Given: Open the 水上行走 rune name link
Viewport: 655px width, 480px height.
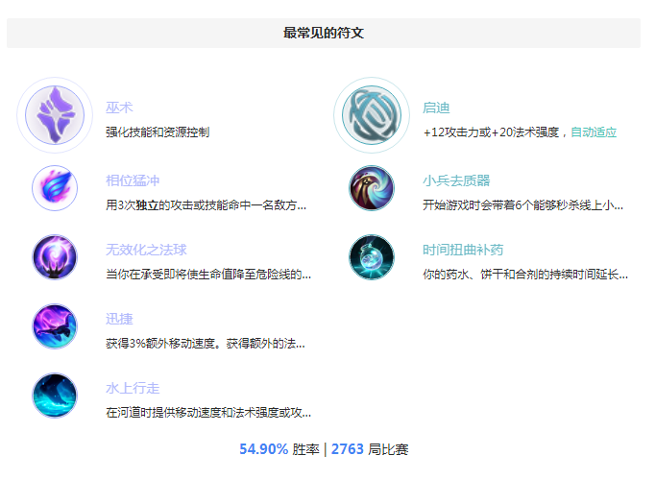Looking at the screenshot, I should [x=133, y=388].
